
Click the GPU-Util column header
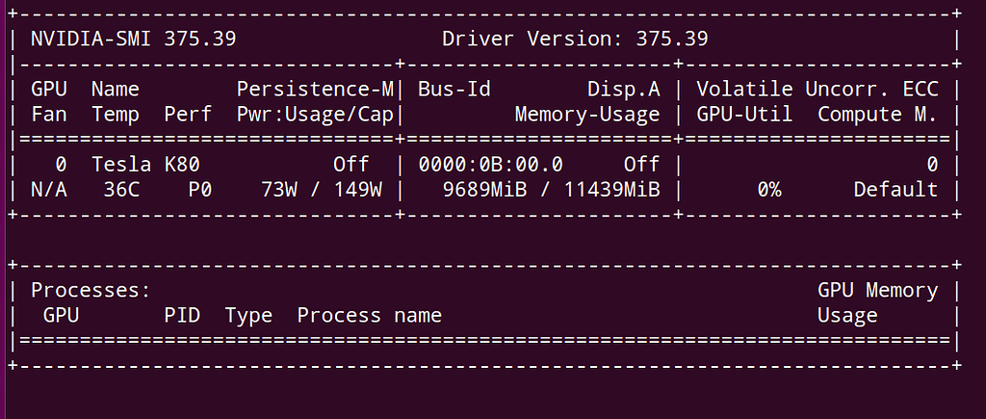pos(744,115)
